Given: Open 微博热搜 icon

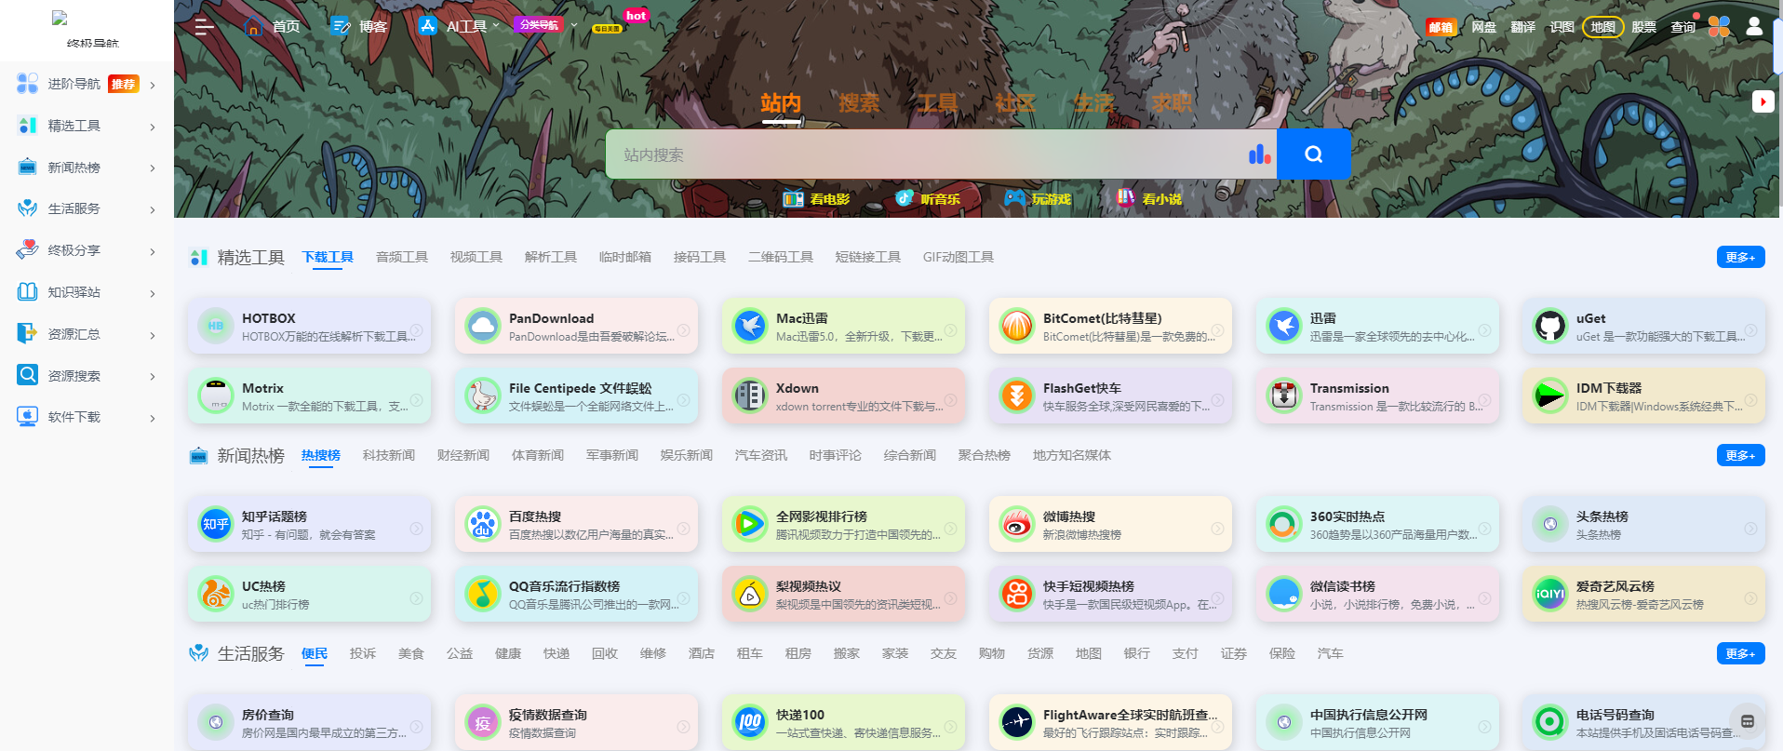Looking at the screenshot, I should (1017, 524).
